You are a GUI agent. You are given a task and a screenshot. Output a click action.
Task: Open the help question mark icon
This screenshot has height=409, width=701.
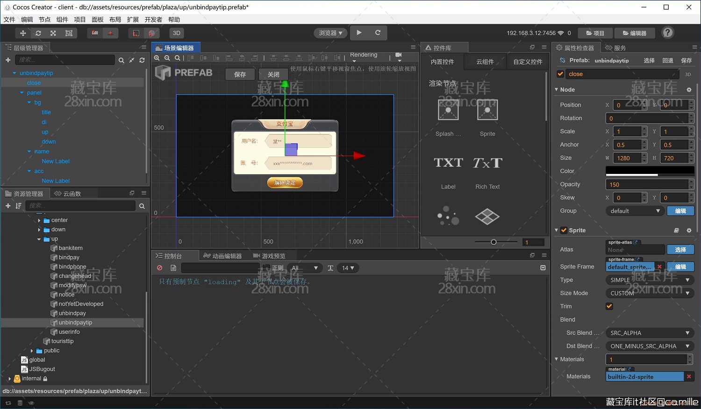pos(668,33)
